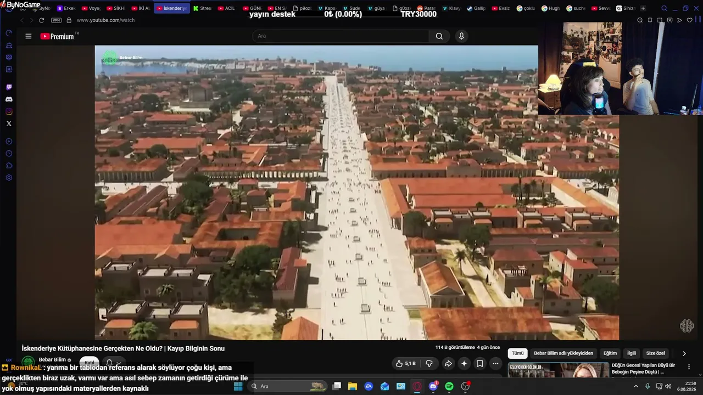This screenshot has width=703, height=395.
Task: Open File Explorer from the taskbar
Action: 353,386
